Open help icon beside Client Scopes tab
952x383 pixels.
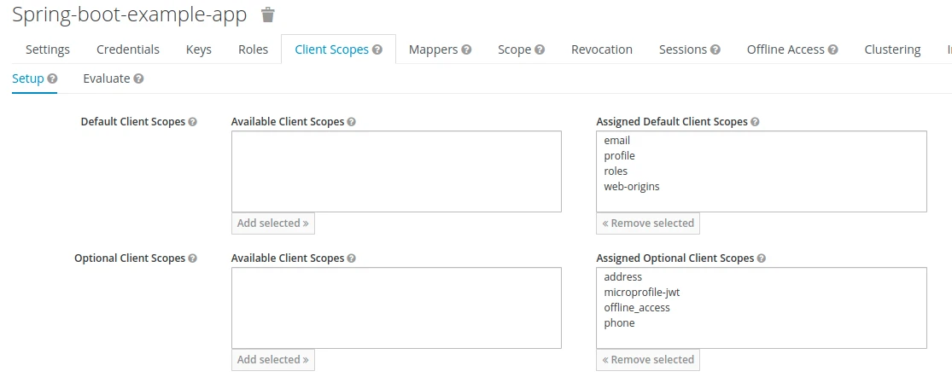click(x=377, y=49)
